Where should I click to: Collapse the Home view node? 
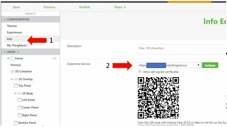click(8, 58)
